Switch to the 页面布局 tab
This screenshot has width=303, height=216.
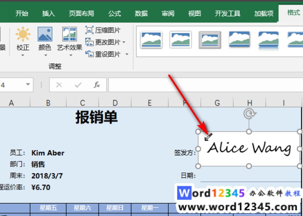point(81,14)
